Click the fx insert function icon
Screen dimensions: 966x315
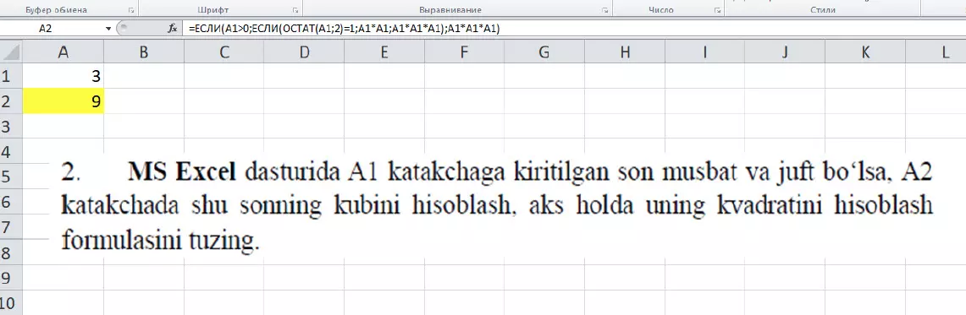click(x=173, y=28)
